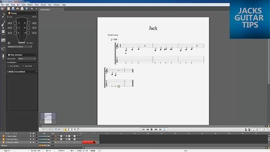
Task: Open the Track menu
Action: [13, 5]
